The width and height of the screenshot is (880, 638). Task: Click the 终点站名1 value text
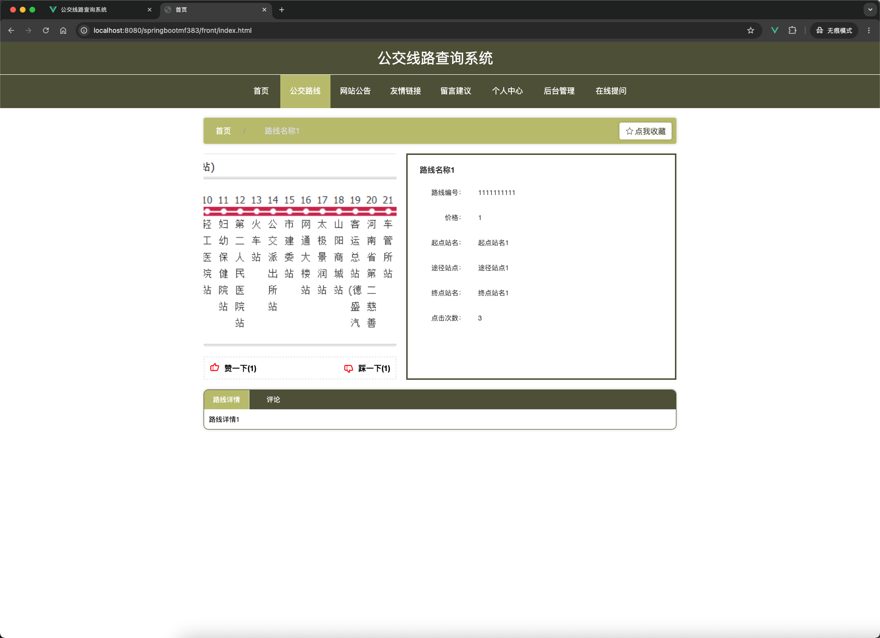[x=494, y=293]
